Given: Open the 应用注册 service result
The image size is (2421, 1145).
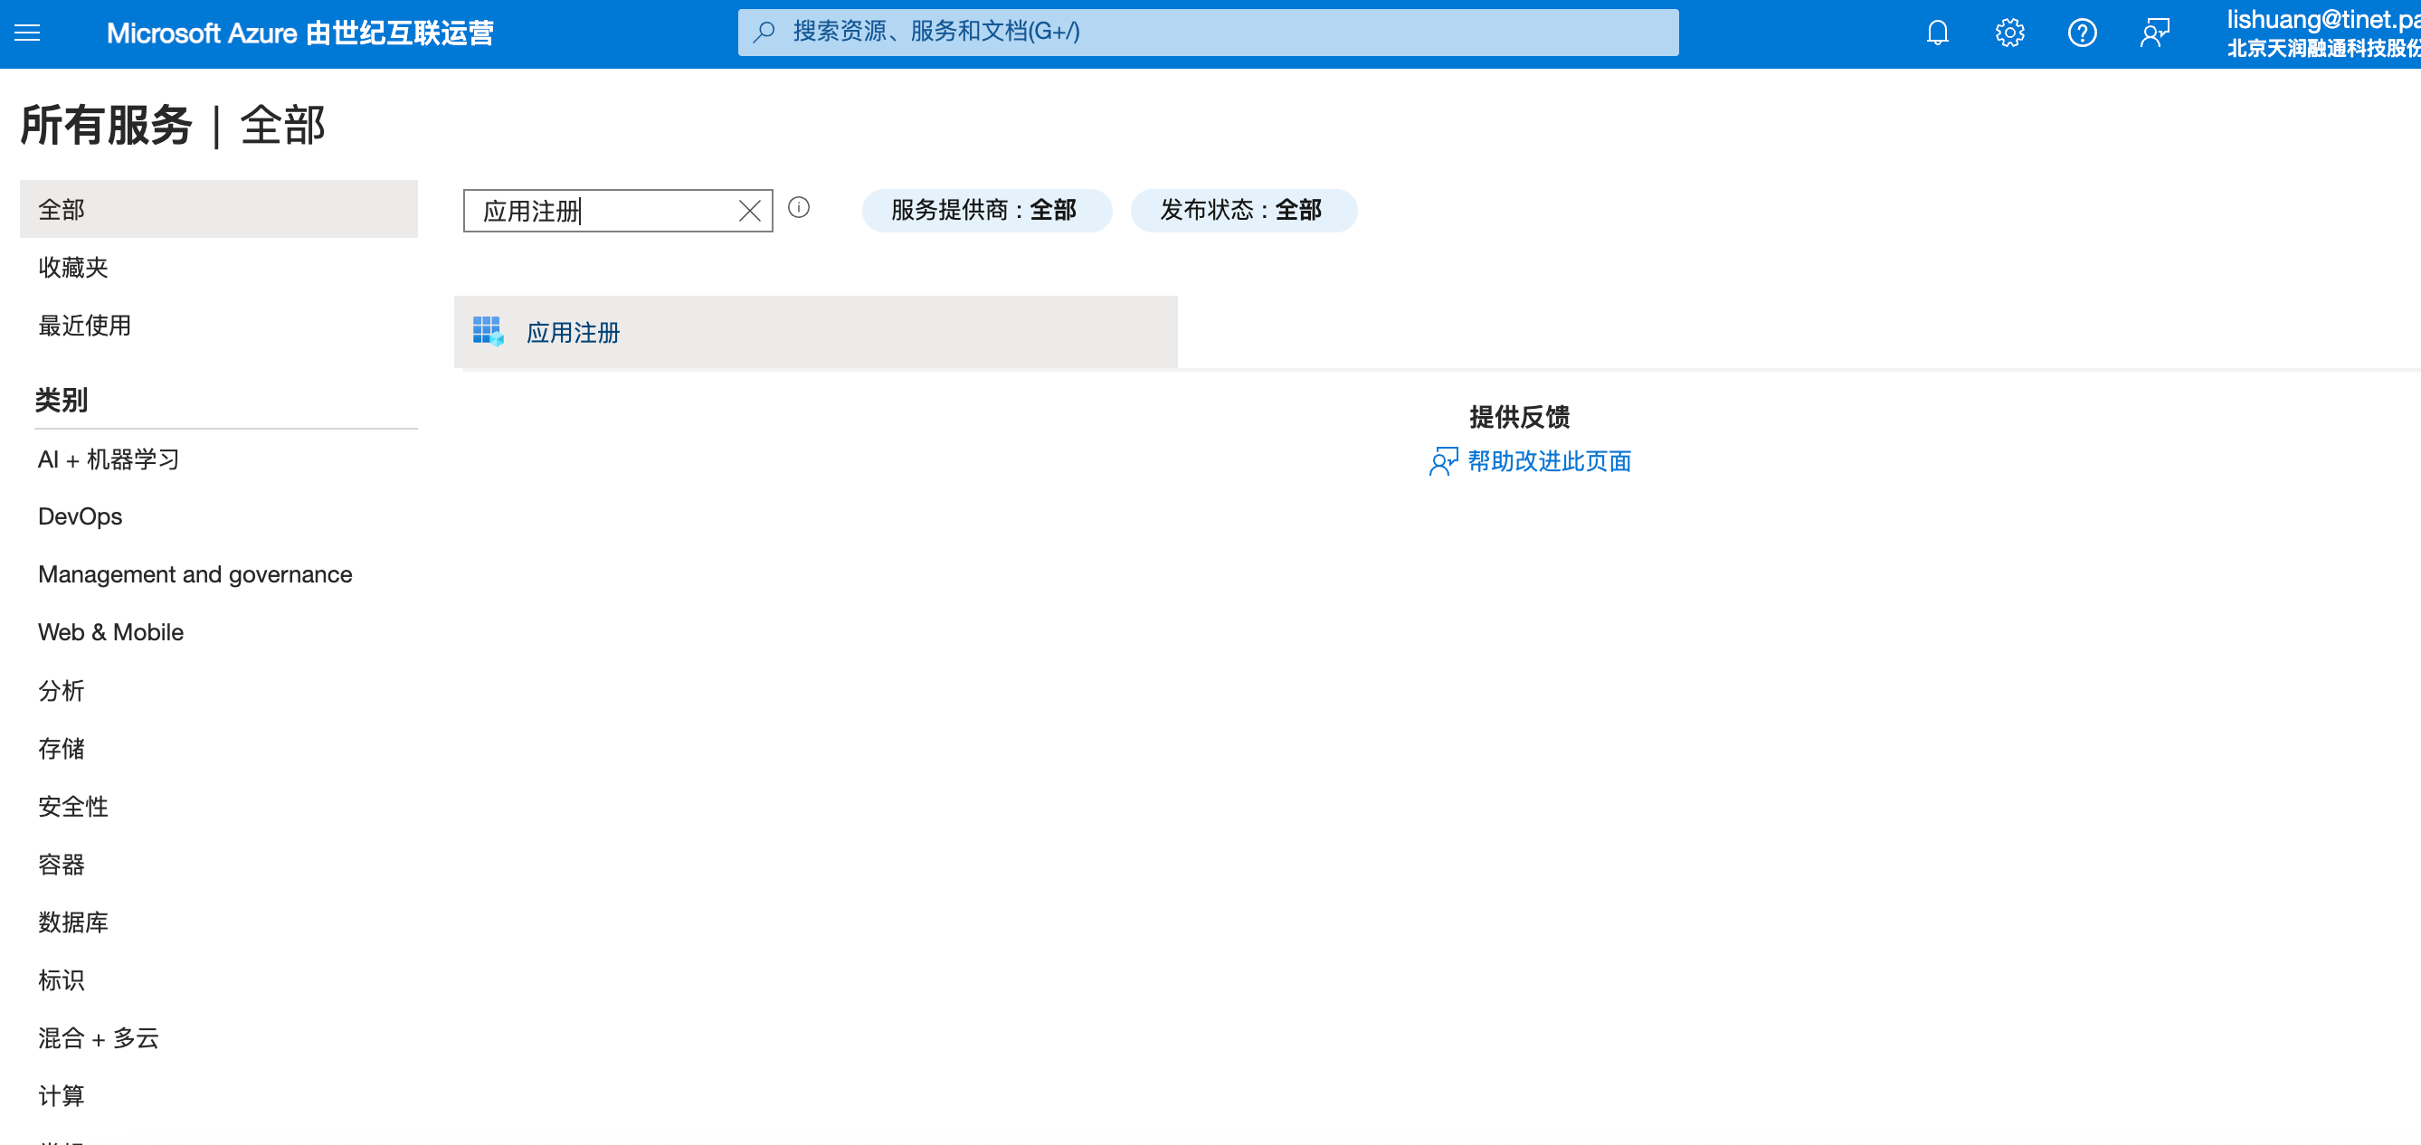Looking at the screenshot, I should coord(574,333).
